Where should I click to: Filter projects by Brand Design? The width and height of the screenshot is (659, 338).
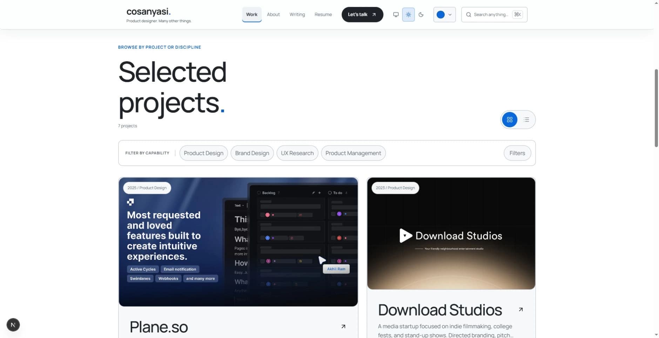tap(252, 153)
